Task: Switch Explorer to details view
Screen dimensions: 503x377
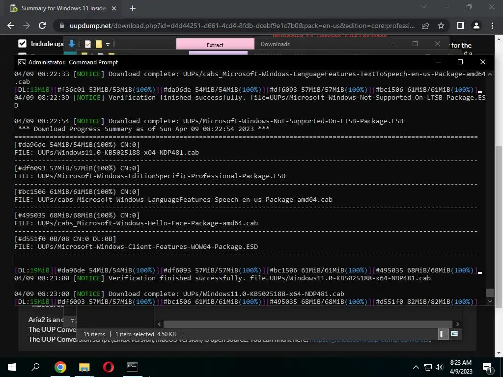Action: tap(443, 334)
